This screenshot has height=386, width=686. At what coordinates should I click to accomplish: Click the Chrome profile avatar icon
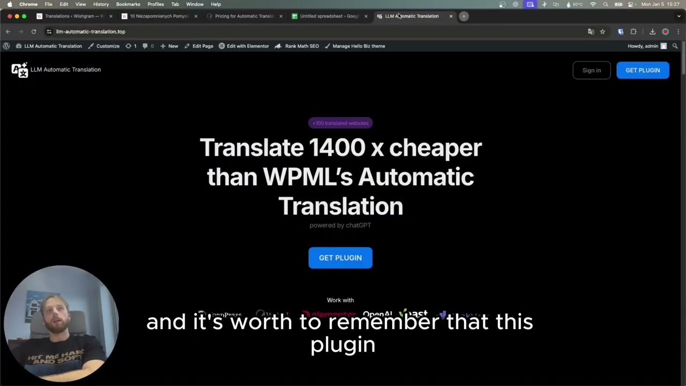tap(665, 32)
